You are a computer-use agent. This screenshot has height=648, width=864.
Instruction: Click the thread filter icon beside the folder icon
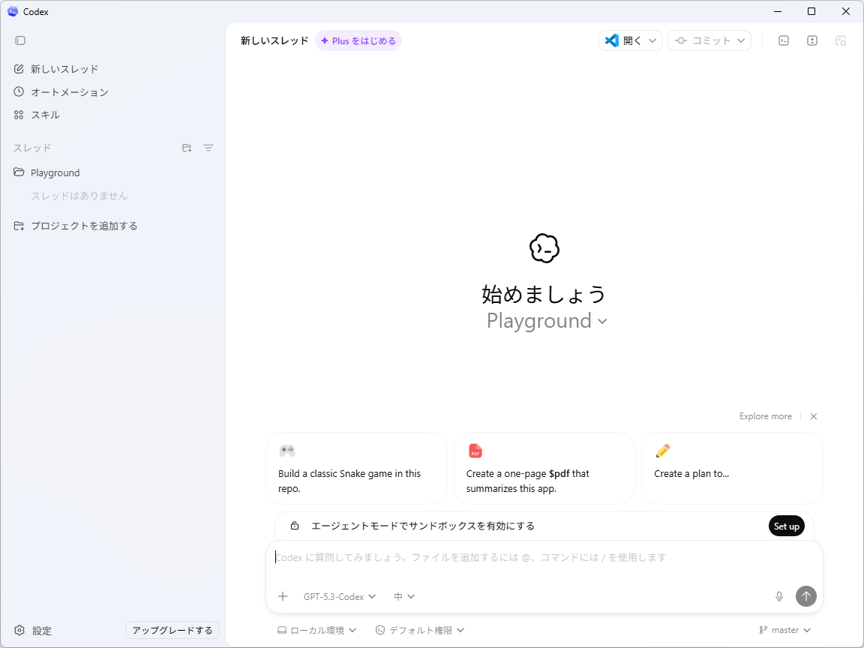click(208, 148)
